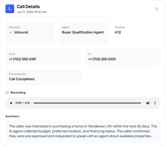This screenshot has width=166, height=147.
Task: Select the To phone number +1 (702) 555-2100
Action: click(x=102, y=59)
